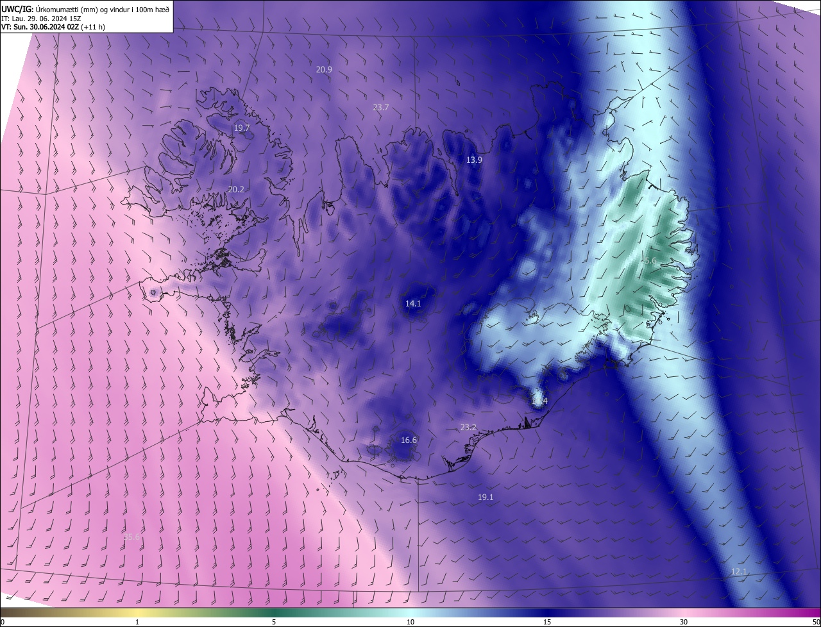Click the 19.1 value label
The width and height of the screenshot is (821, 627).
486,497
